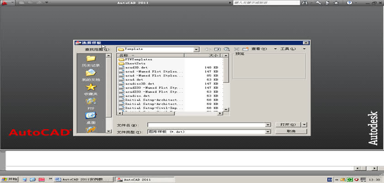Expand the 文件类型 file type dropdown
Image resolution: width=384 pixels, height=183 pixels.
click(x=268, y=132)
